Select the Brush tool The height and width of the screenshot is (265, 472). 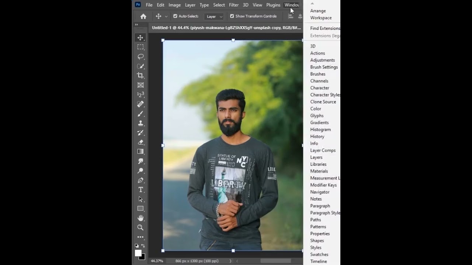coord(140,114)
